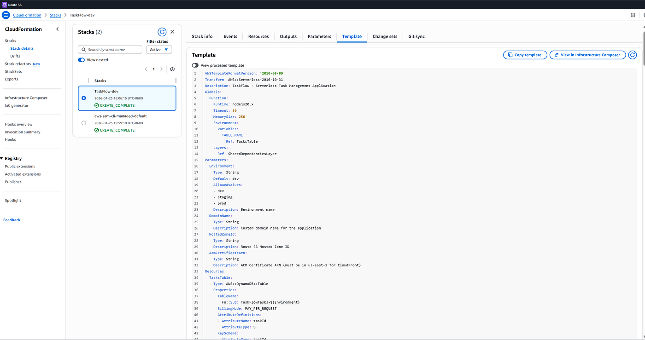645x340 pixels.
Task: Click the Stacks column header
Action: [x=100, y=81]
